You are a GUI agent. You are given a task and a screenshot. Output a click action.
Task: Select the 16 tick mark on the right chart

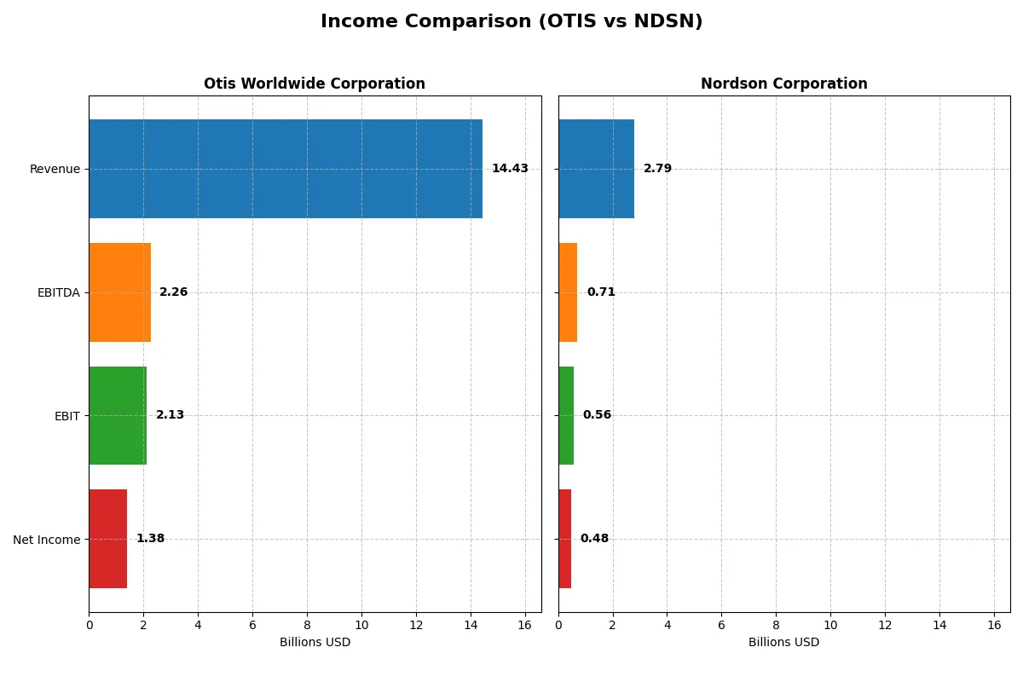[995, 624]
